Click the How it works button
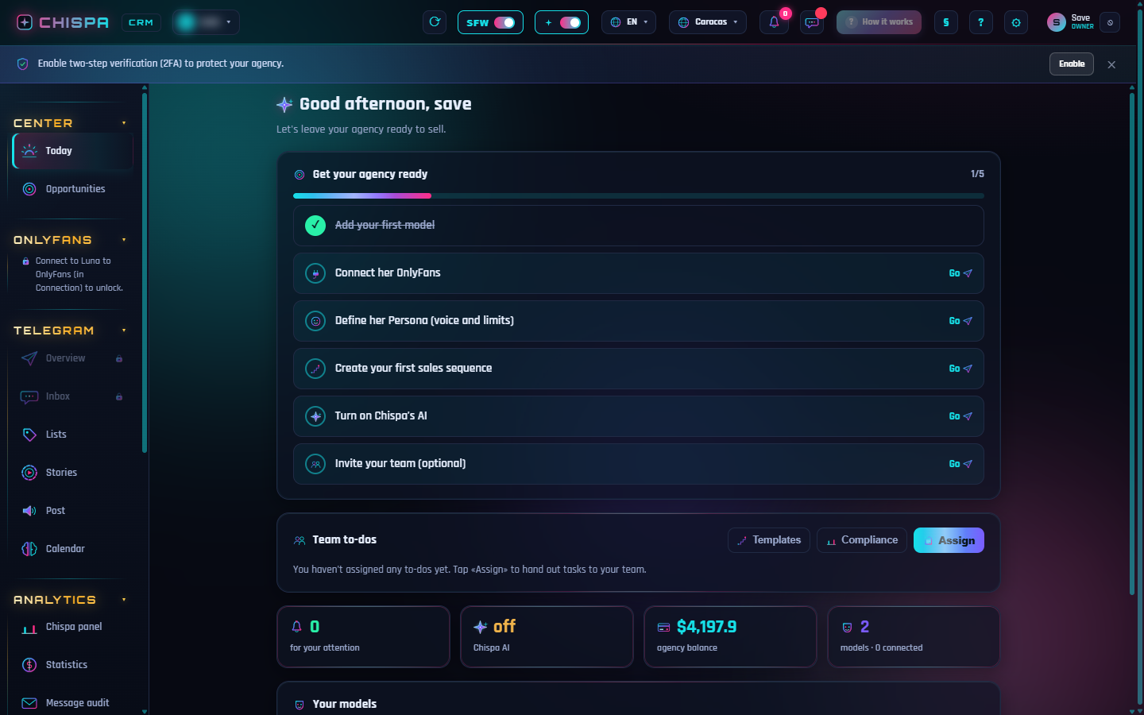 coord(879,22)
